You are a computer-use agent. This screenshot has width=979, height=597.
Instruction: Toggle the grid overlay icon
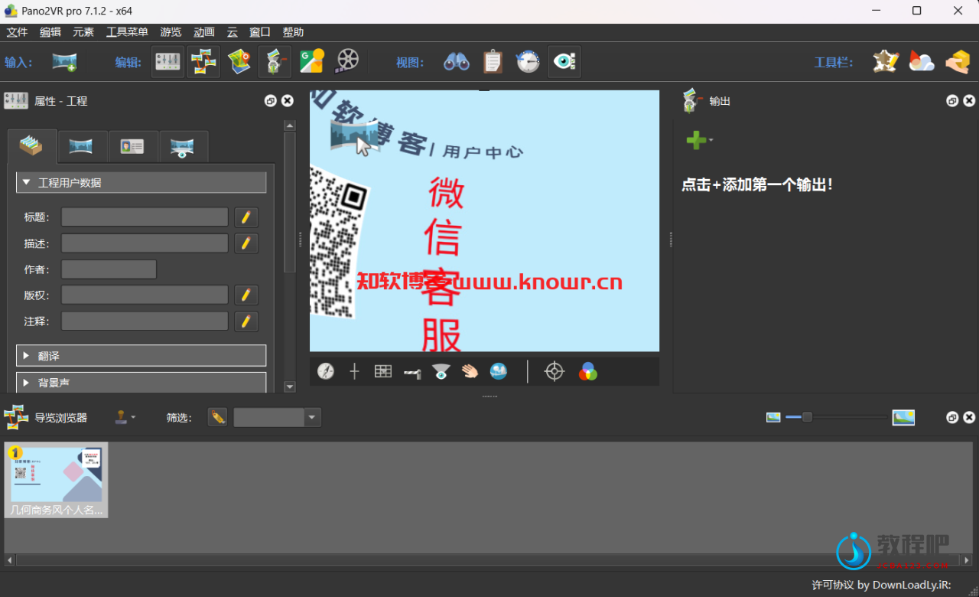coord(383,371)
